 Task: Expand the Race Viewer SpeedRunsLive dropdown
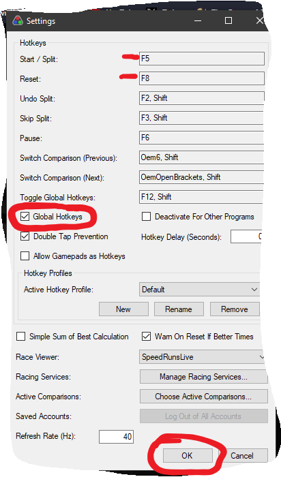[x=202, y=357]
